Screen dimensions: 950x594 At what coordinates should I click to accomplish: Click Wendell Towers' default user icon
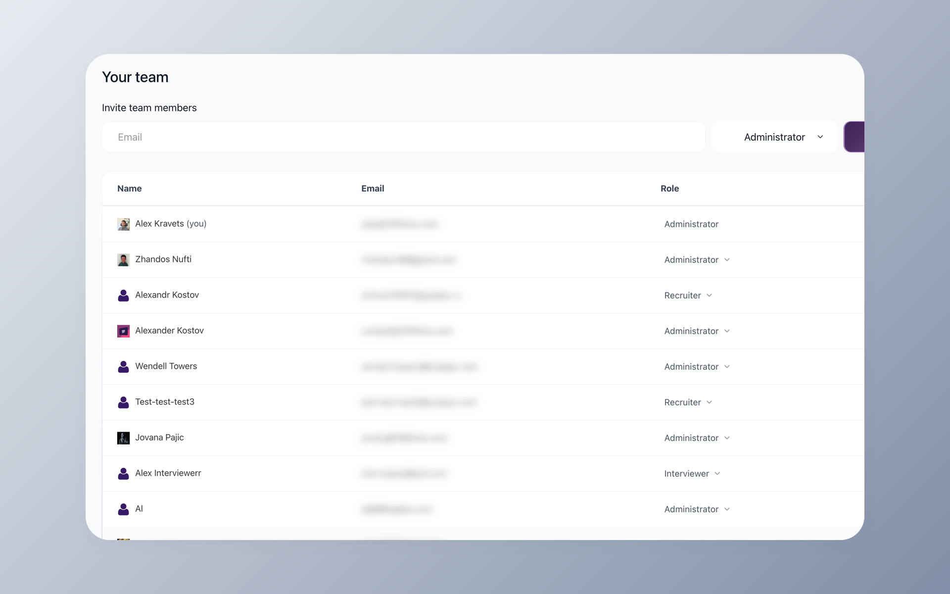123,367
